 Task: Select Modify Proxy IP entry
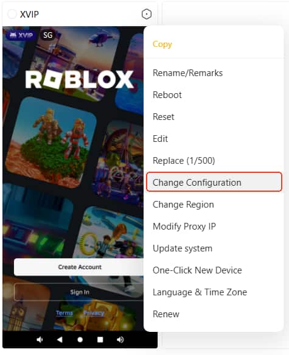(184, 227)
